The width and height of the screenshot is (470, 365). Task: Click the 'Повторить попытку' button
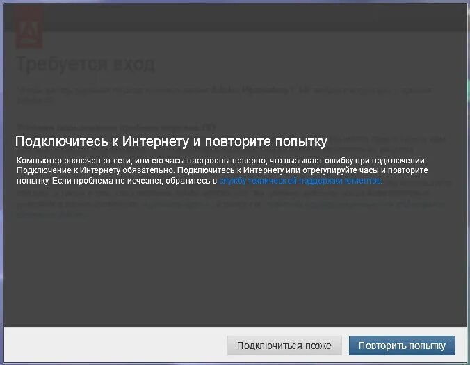pyautogui.click(x=402, y=346)
